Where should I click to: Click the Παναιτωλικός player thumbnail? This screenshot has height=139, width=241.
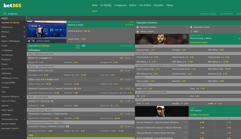(162, 39)
